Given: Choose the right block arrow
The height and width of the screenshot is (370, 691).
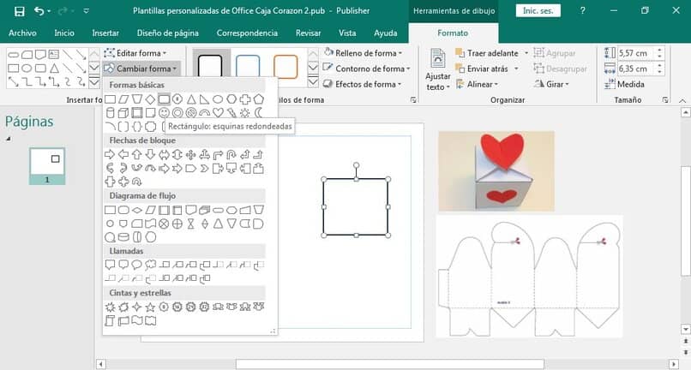Looking at the screenshot, I should [x=111, y=155].
